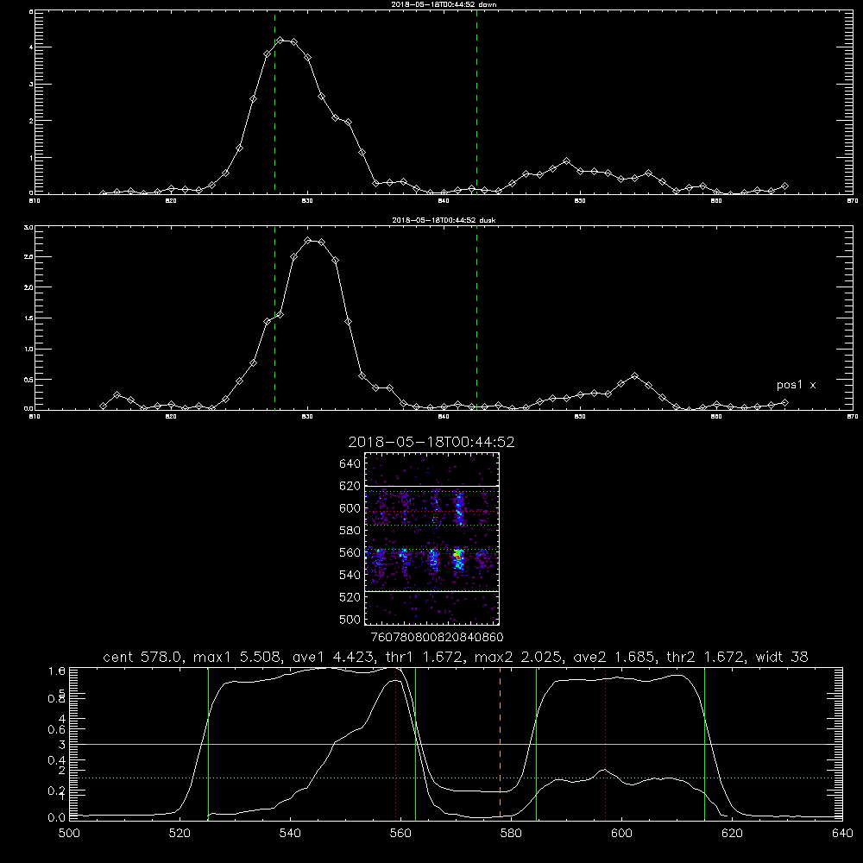Click the 4 label on dawn plot y-axis
The image size is (863, 863).
pos(31,47)
